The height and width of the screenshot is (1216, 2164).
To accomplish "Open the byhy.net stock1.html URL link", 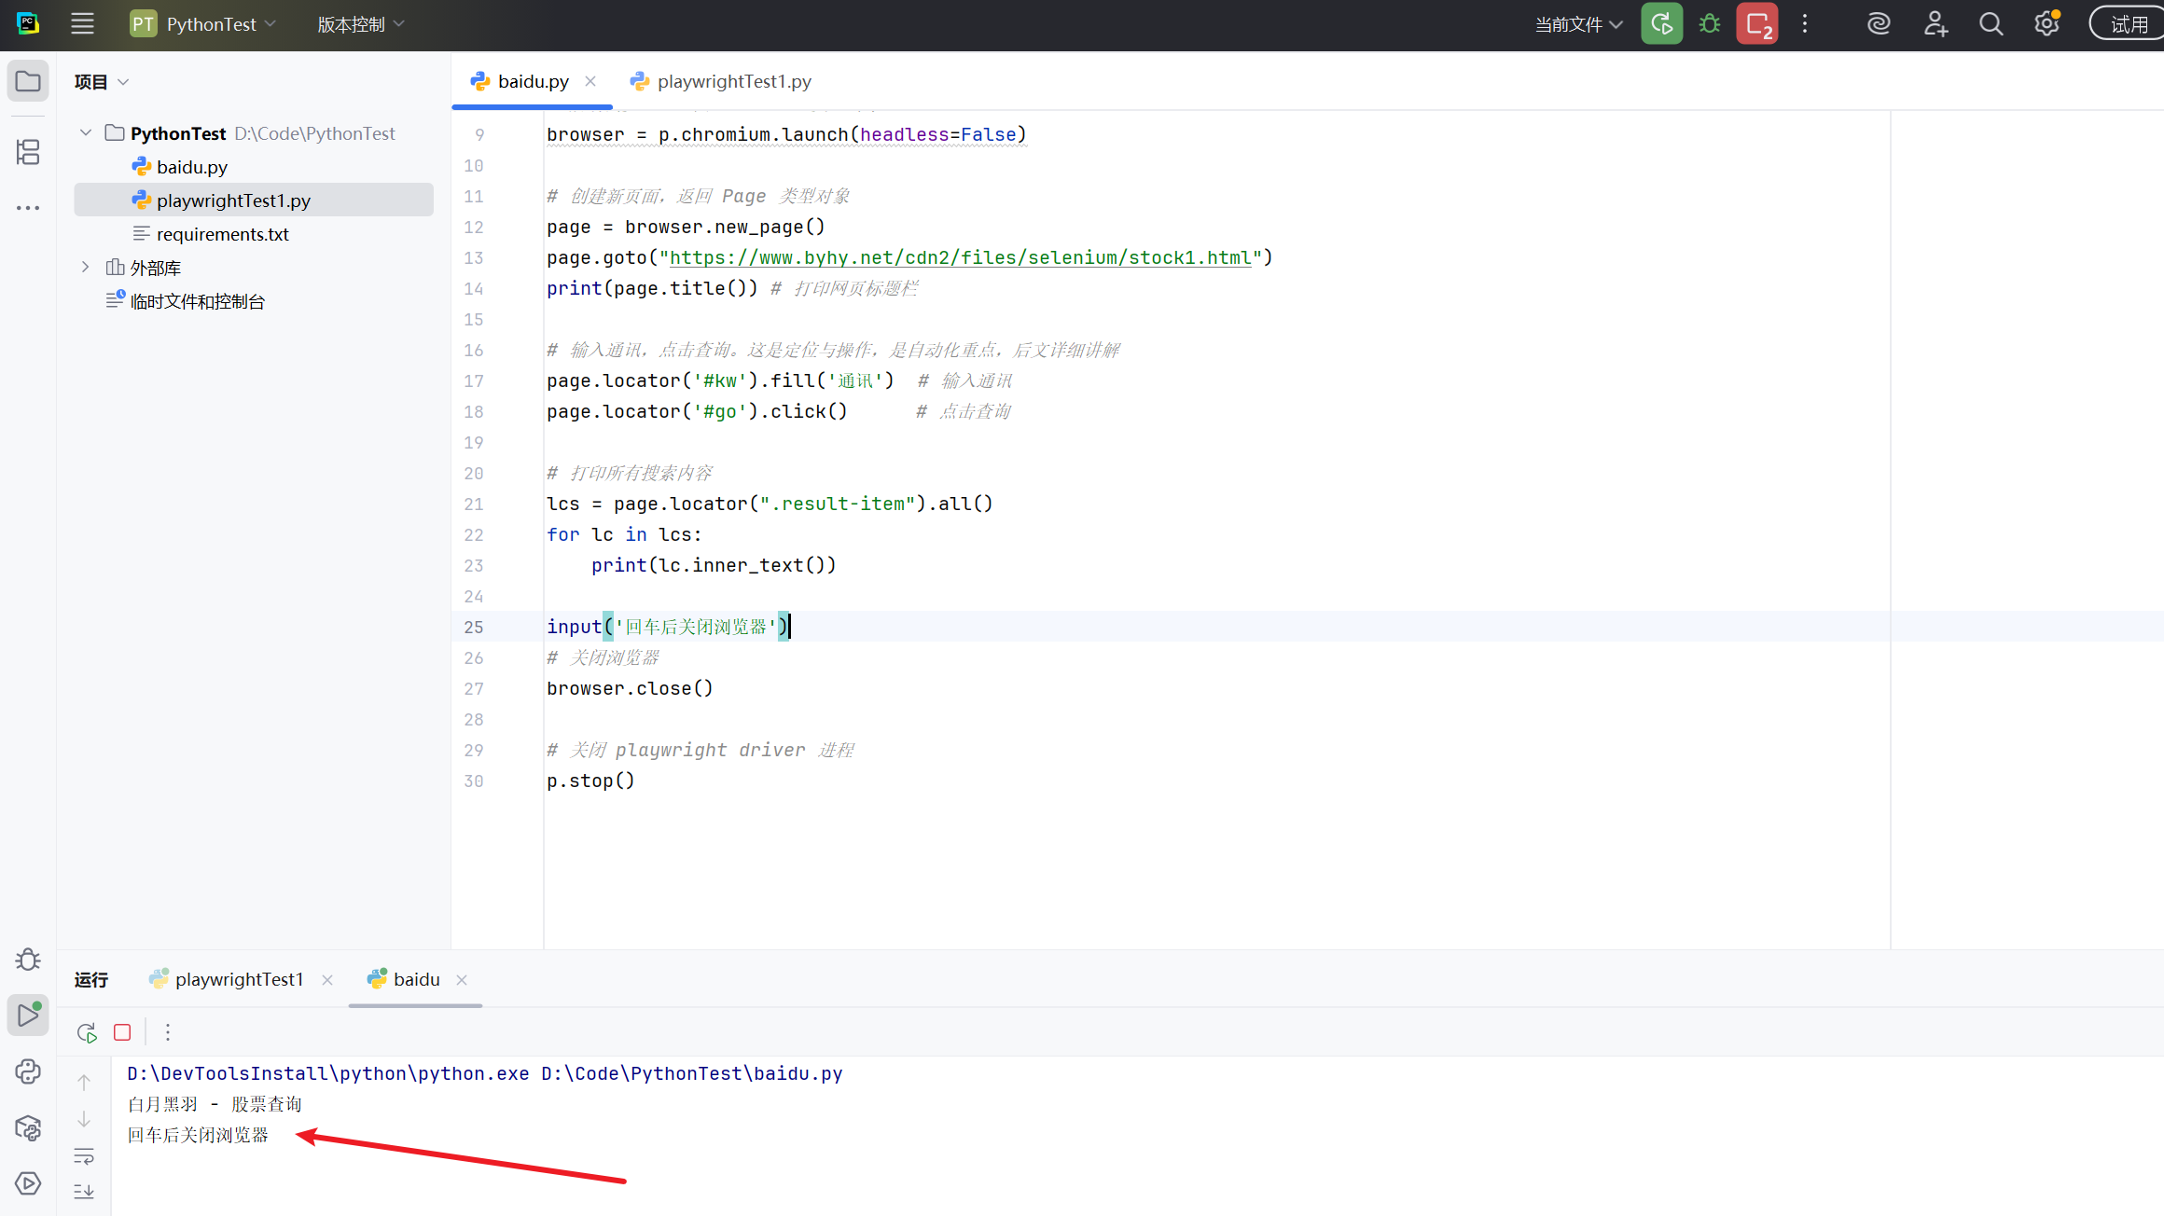I will click(x=960, y=257).
